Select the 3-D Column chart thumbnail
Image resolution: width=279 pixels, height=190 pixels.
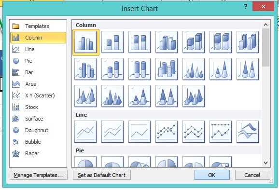click(248, 42)
